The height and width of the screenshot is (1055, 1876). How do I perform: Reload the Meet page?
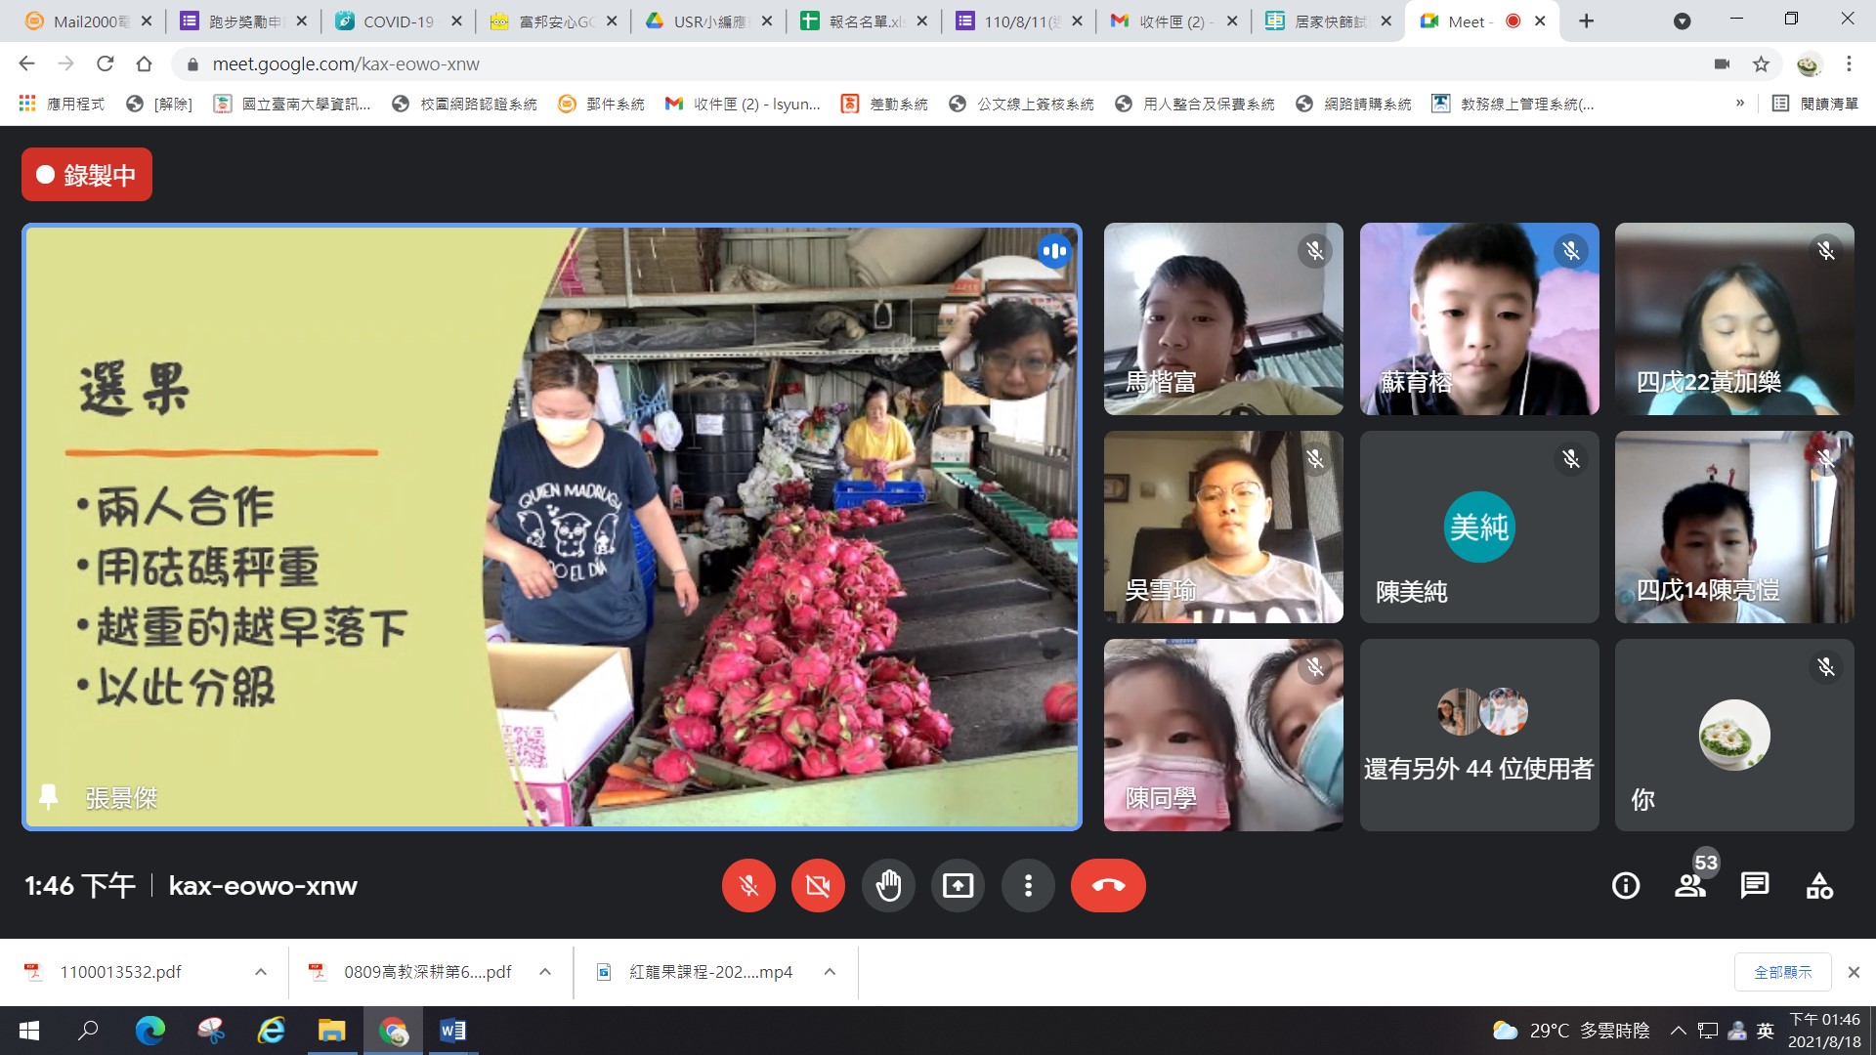point(105,63)
